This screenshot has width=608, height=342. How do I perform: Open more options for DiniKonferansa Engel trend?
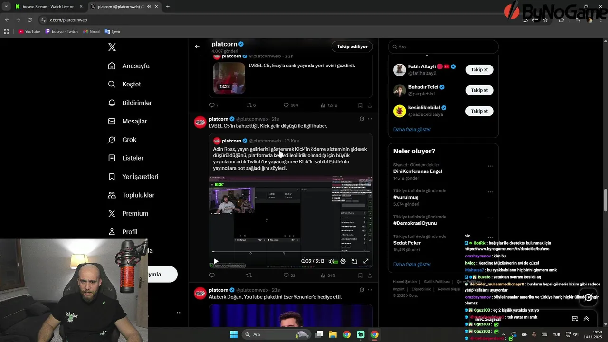(x=490, y=166)
